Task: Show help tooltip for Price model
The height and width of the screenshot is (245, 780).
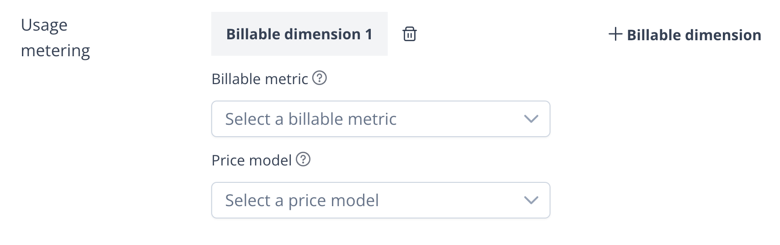Action: pyautogui.click(x=303, y=160)
